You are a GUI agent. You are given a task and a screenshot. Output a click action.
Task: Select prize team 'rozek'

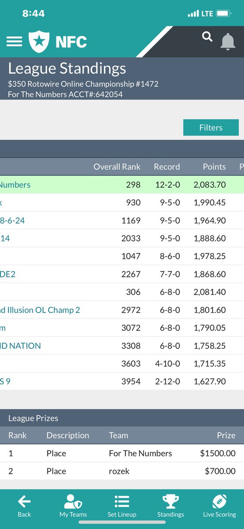[119, 471]
